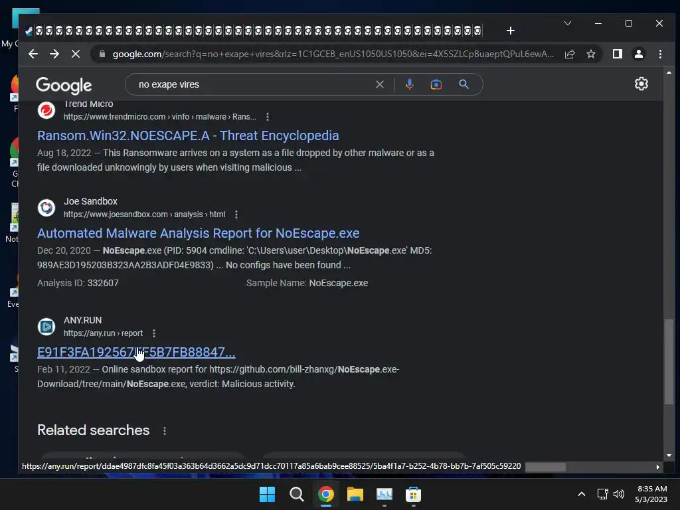Screen dimensions: 680x510
Task: Click the Trend Micro site favicon
Action: pyautogui.click(x=46, y=110)
